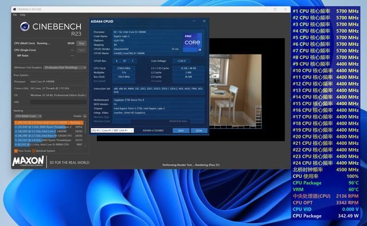Minimize the AIDA64 CPUID window
This screenshot has width=367, height=226.
[x=194, y=21]
